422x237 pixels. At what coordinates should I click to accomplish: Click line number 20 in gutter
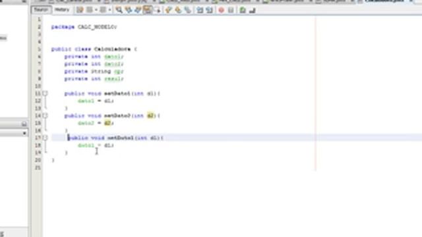pos(38,160)
